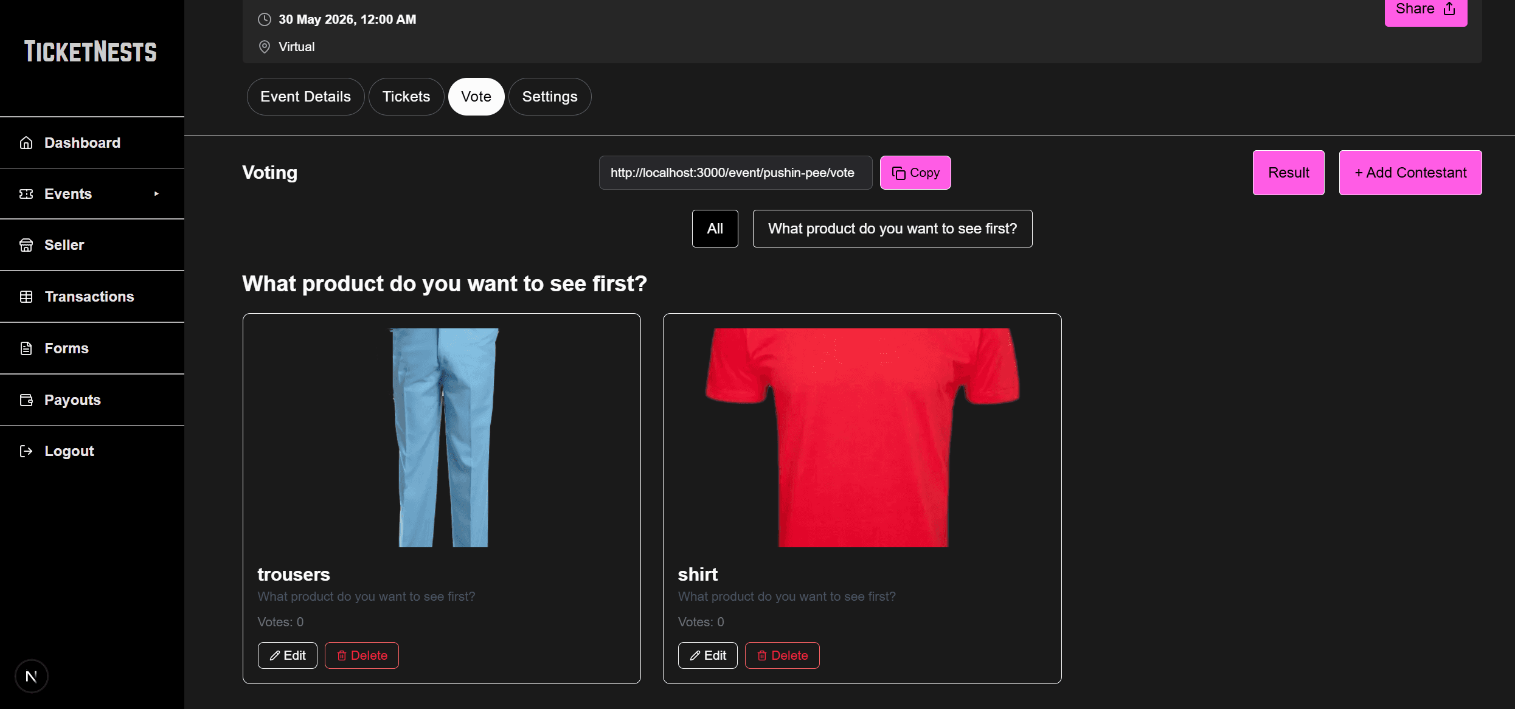Click the large product question heading
This screenshot has width=1515, height=709.
445,284
